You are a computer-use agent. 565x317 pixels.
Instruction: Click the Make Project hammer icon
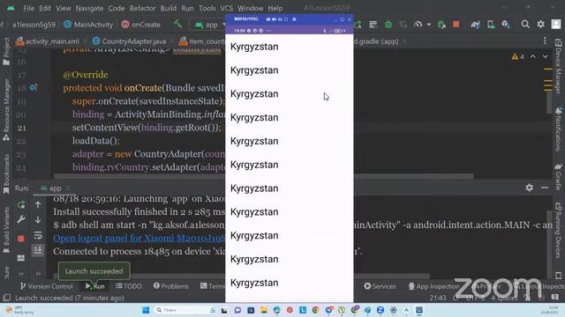(177, 24)
